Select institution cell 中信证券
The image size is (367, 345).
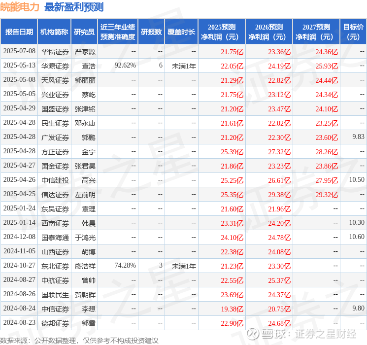[55, 309]
